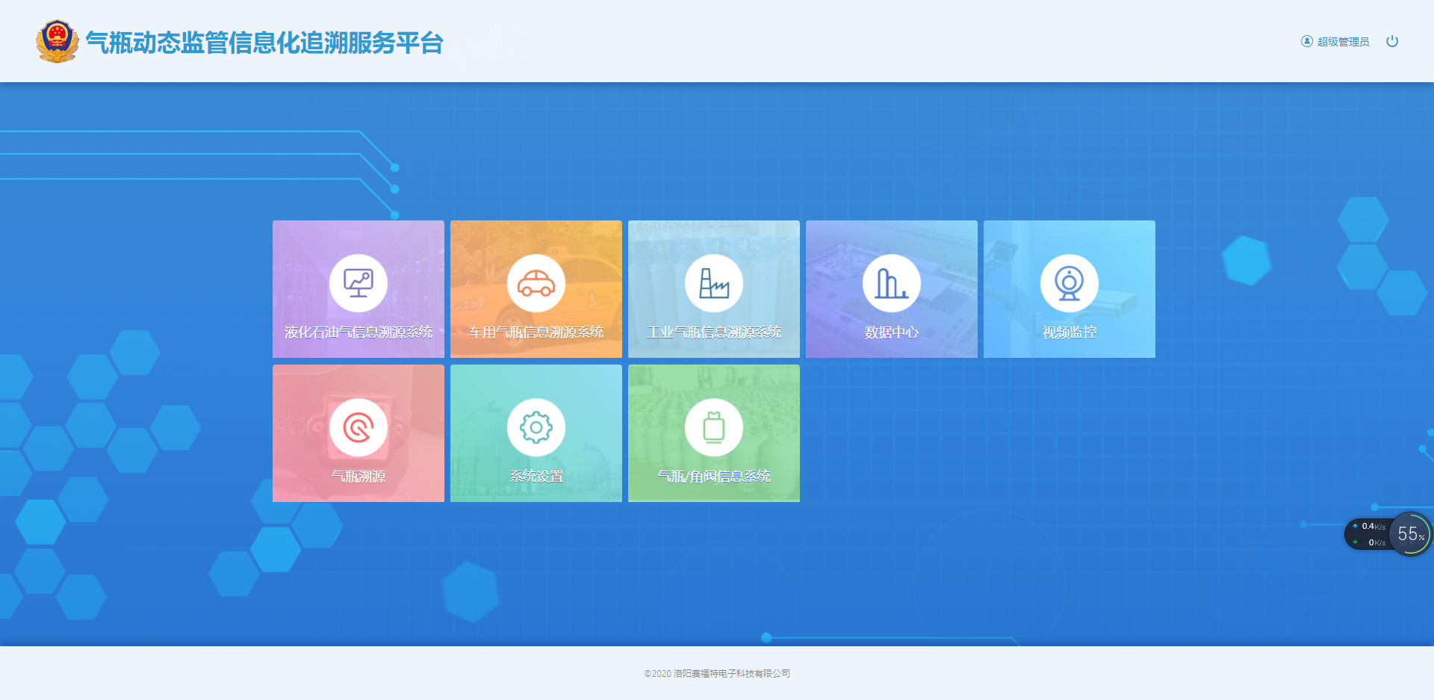This screenshot has width=1434, height=700.
Task: Click the 气瓶动态监管信息化追溯服务平台 title
Action: click(264, 43)
